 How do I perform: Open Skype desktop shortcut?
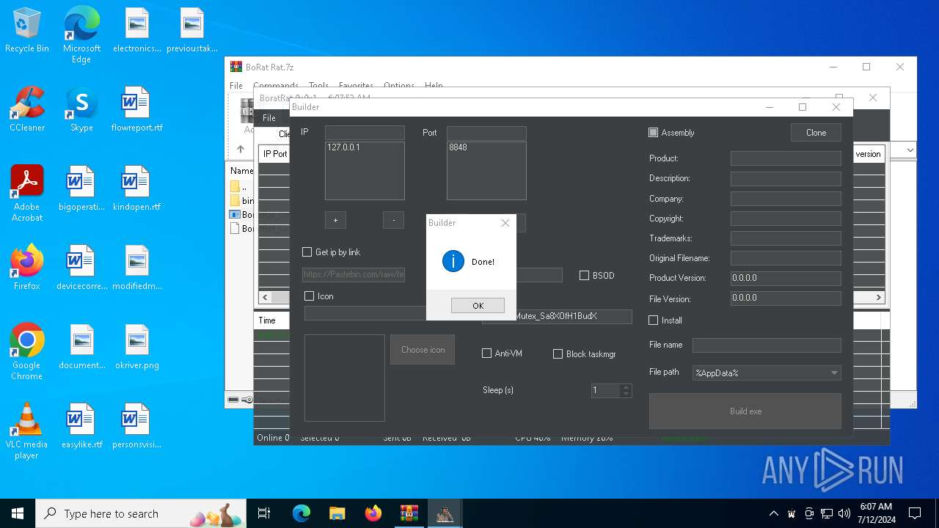(81, 110)
